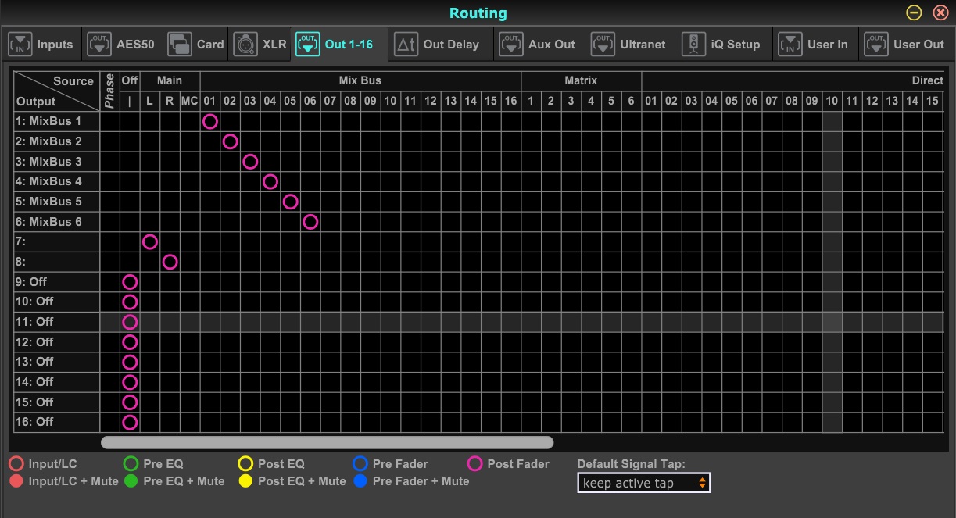Image resolution: width=956 pixels, height=518 pixels.
Task: Toggle output 7 Main L routing circle
Action: (x=150, y=242)
